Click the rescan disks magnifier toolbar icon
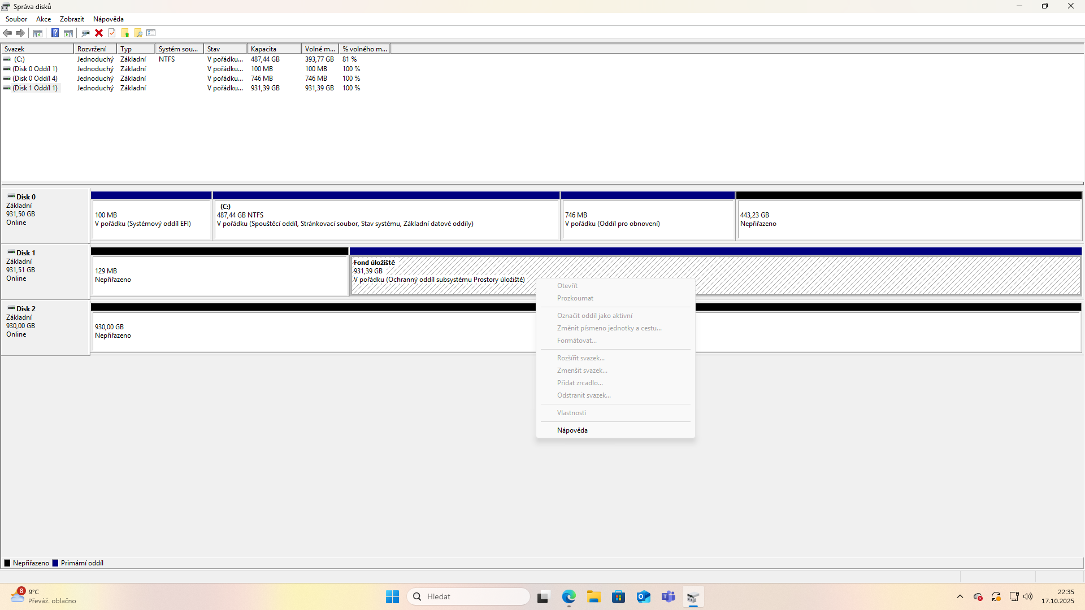 pyautogui.click(x=85, y=33)
